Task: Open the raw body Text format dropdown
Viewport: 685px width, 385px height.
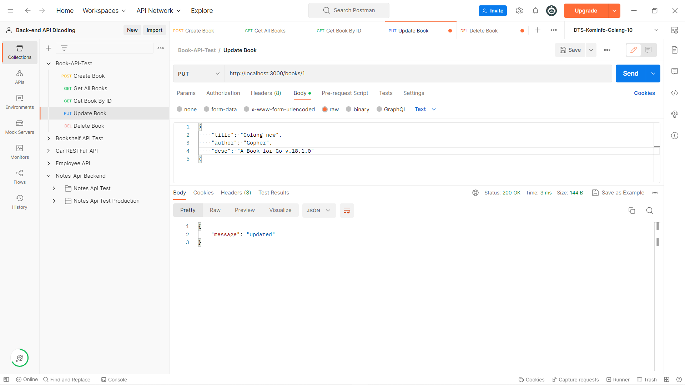Action: (425, 109)
